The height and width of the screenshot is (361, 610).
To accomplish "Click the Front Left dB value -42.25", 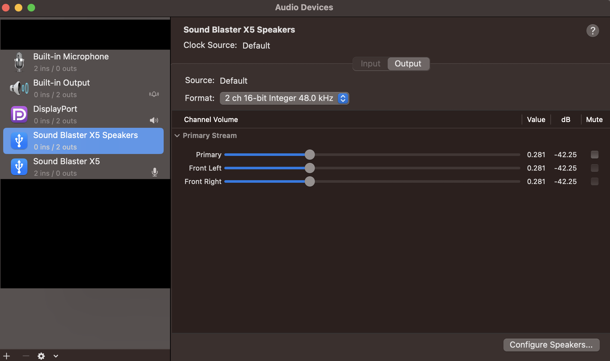I will [x=565, y=168].
